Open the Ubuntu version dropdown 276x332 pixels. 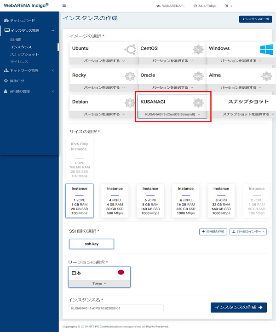click(x=103, y=61)
